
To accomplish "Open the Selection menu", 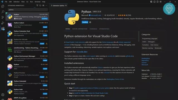I will coord(16,2).
